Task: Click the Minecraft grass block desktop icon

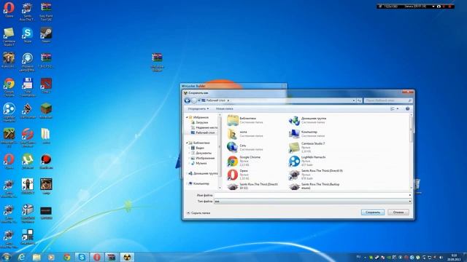Action: (46, 111)
